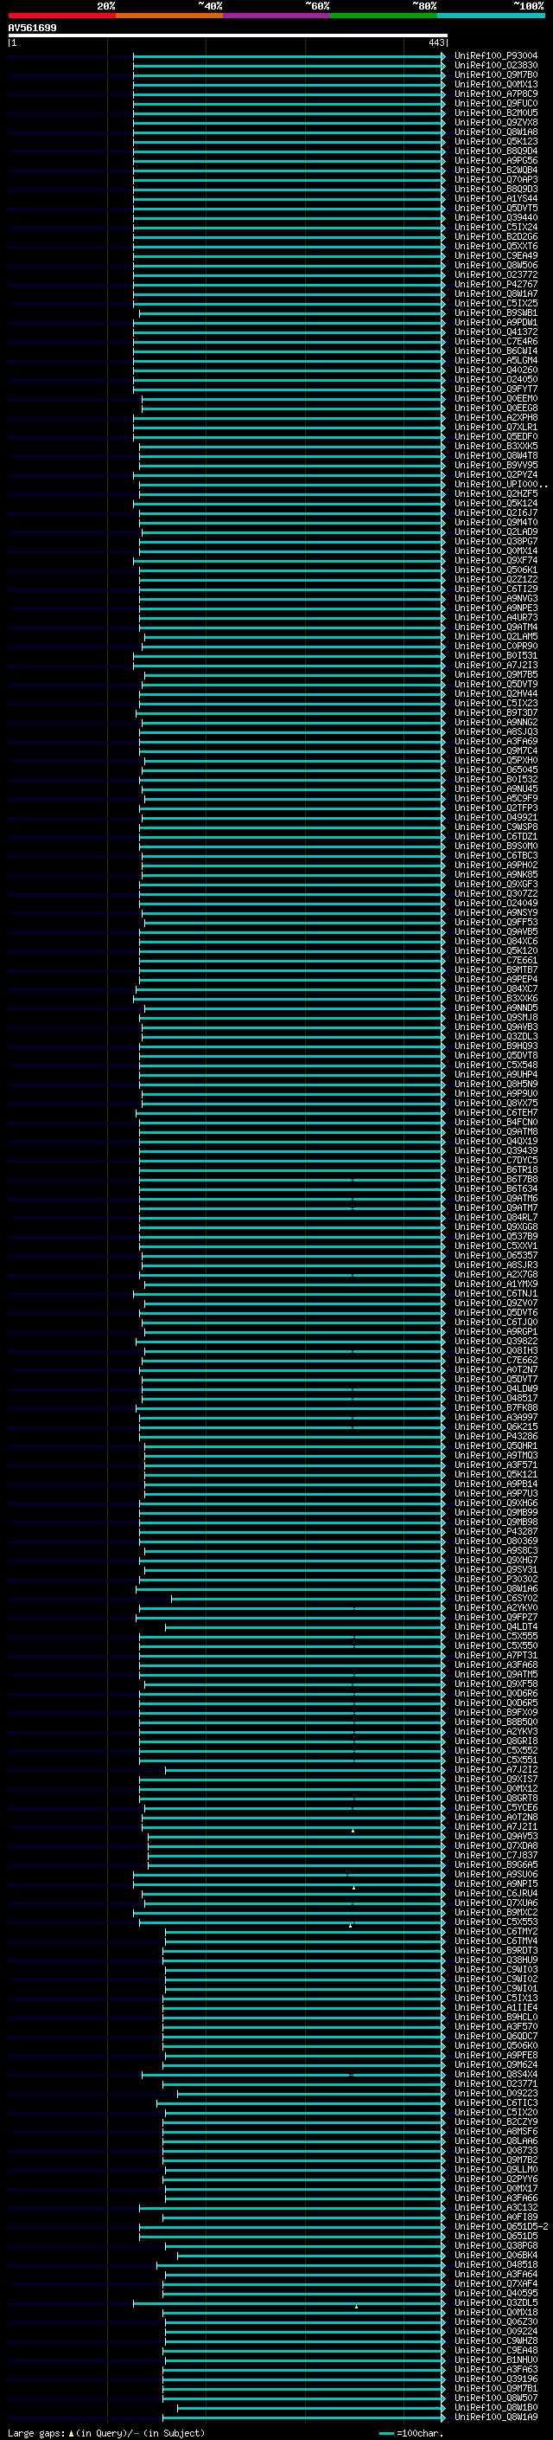The width and height of the screenshot is (553, 2440).
Task: Select hit label UniRef100_A7P8C9
Action: 496,93
